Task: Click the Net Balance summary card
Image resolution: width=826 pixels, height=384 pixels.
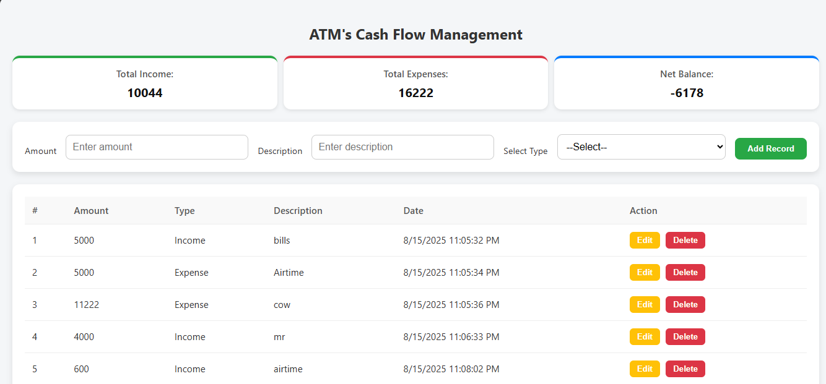Action: coord(686,83)
